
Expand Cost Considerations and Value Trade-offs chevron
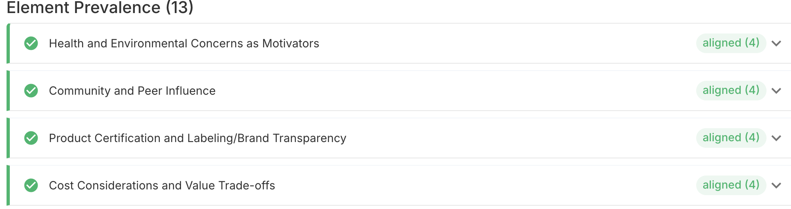(x=776, y=185)
